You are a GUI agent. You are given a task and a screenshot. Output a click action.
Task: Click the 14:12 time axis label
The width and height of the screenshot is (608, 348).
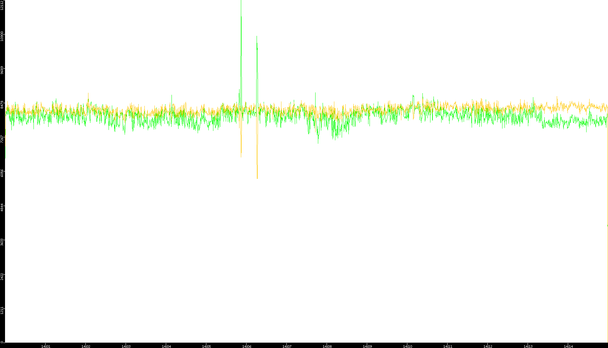(x=488, y=346)
